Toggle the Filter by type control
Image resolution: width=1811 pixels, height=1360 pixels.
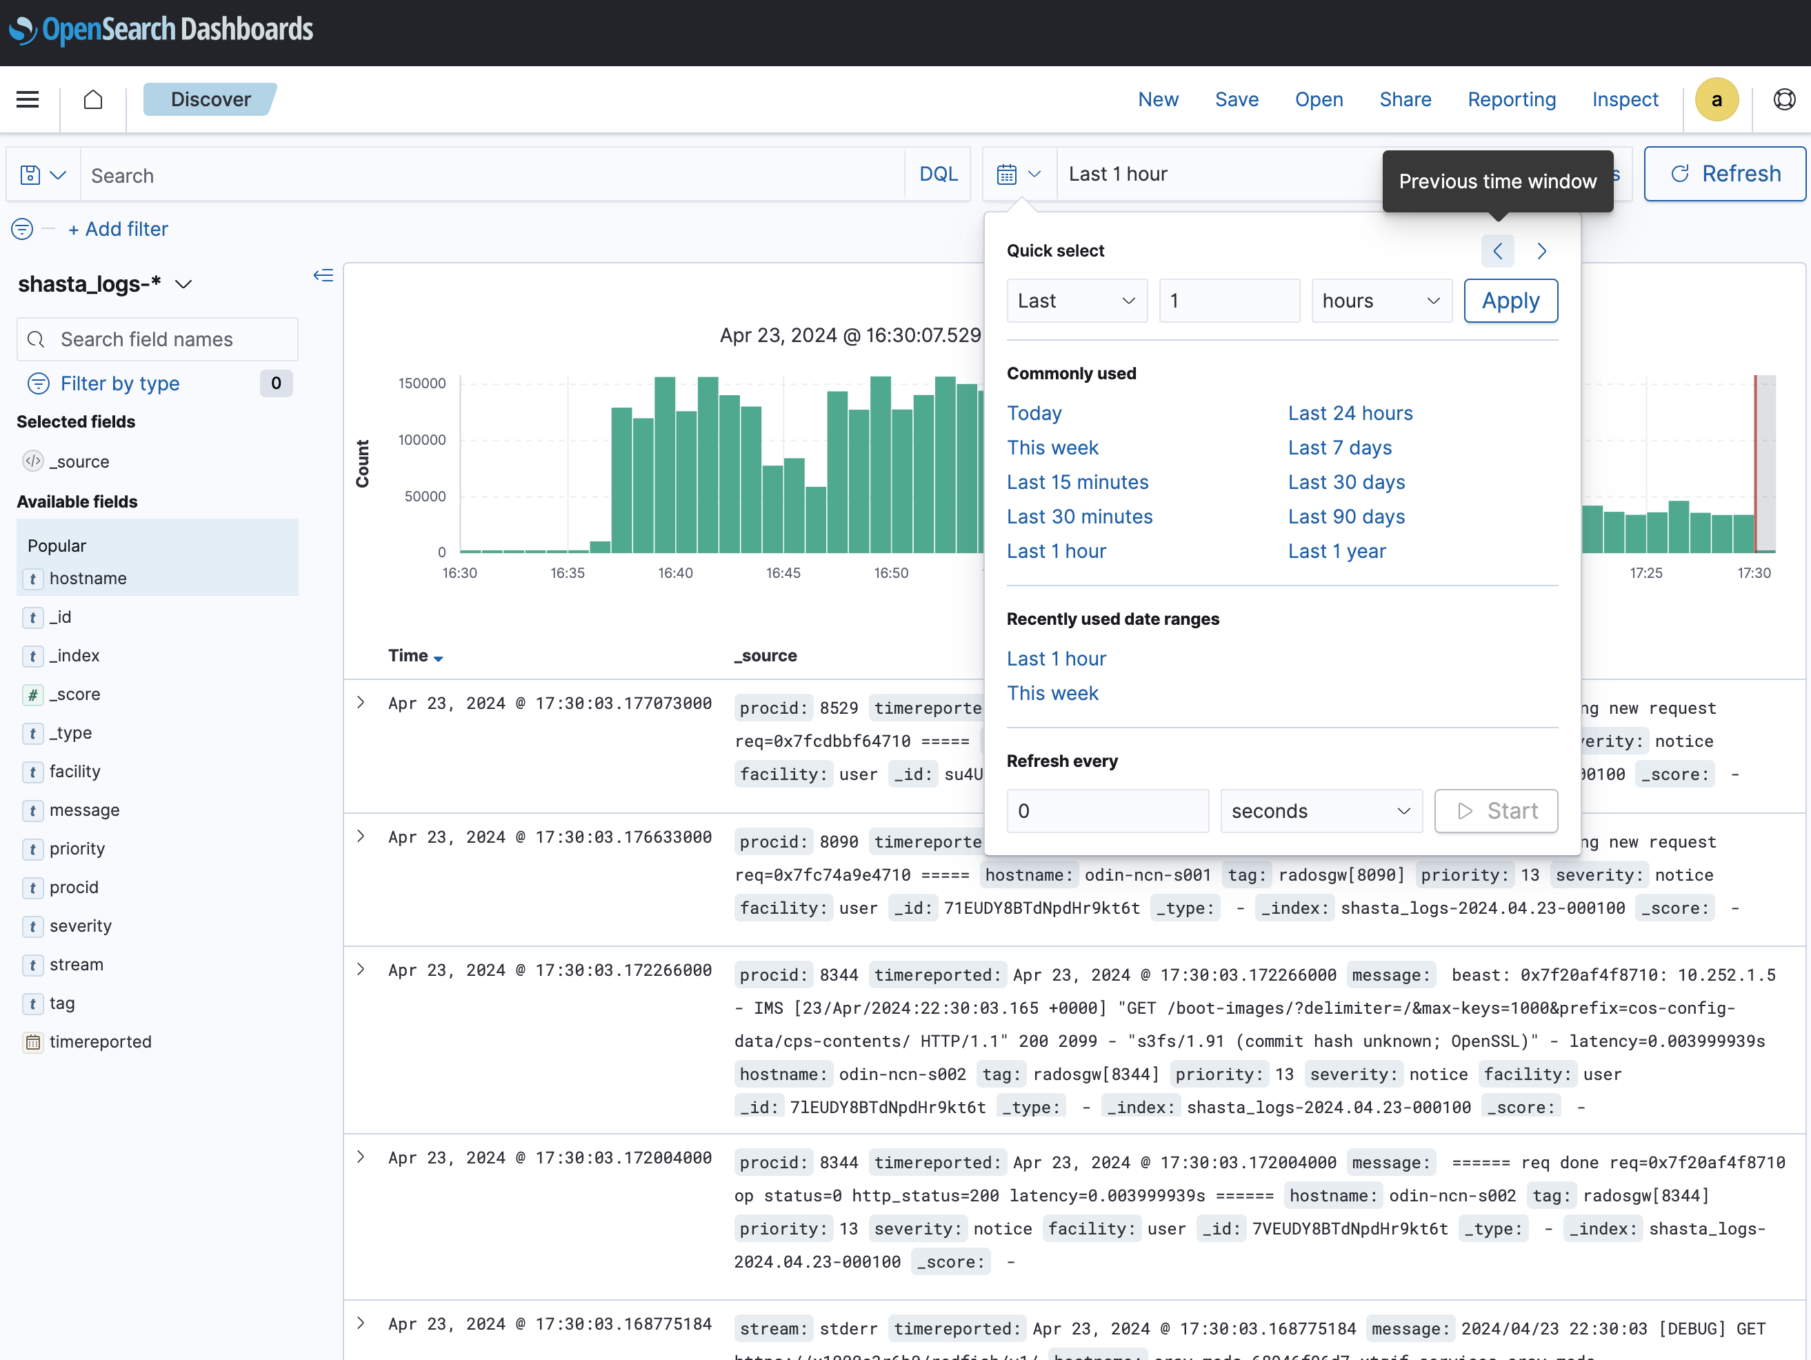[119, 383]
